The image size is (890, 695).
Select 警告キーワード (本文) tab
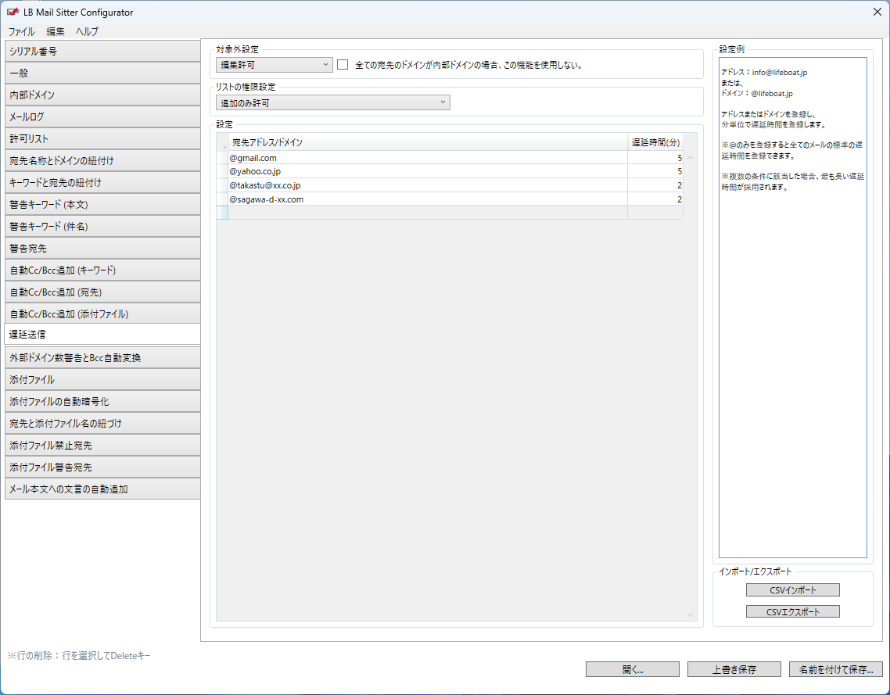102,204
